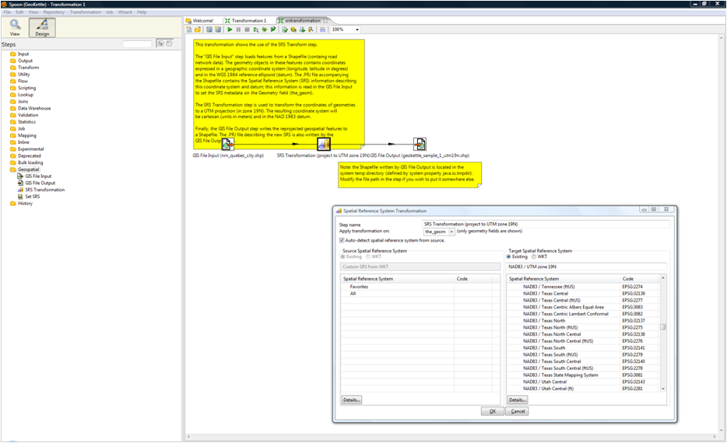Toggle the Show results pane icon
The height and width of the screenshot is (443, 727).
click(x=323, y=30)
